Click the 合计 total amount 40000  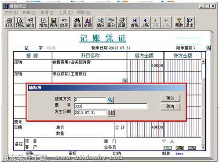[157, 127]
